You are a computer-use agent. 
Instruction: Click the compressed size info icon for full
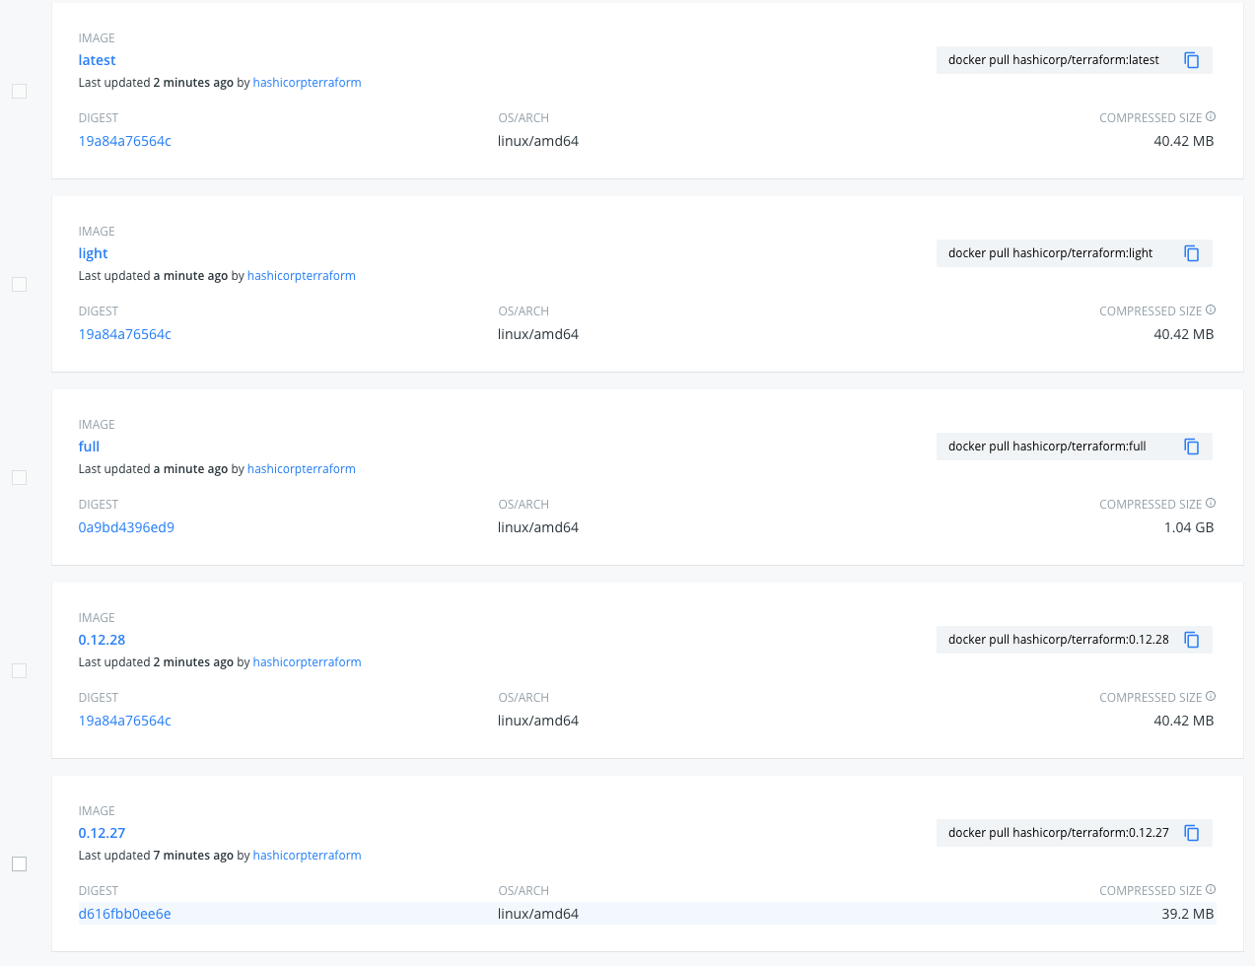point(1211,503)
